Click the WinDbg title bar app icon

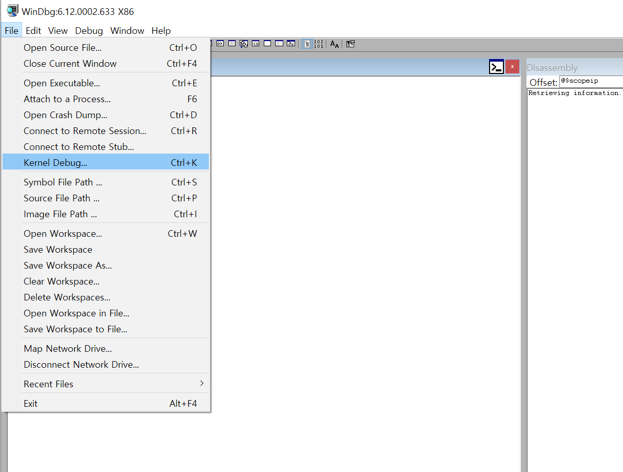click(x=12, y=11)
